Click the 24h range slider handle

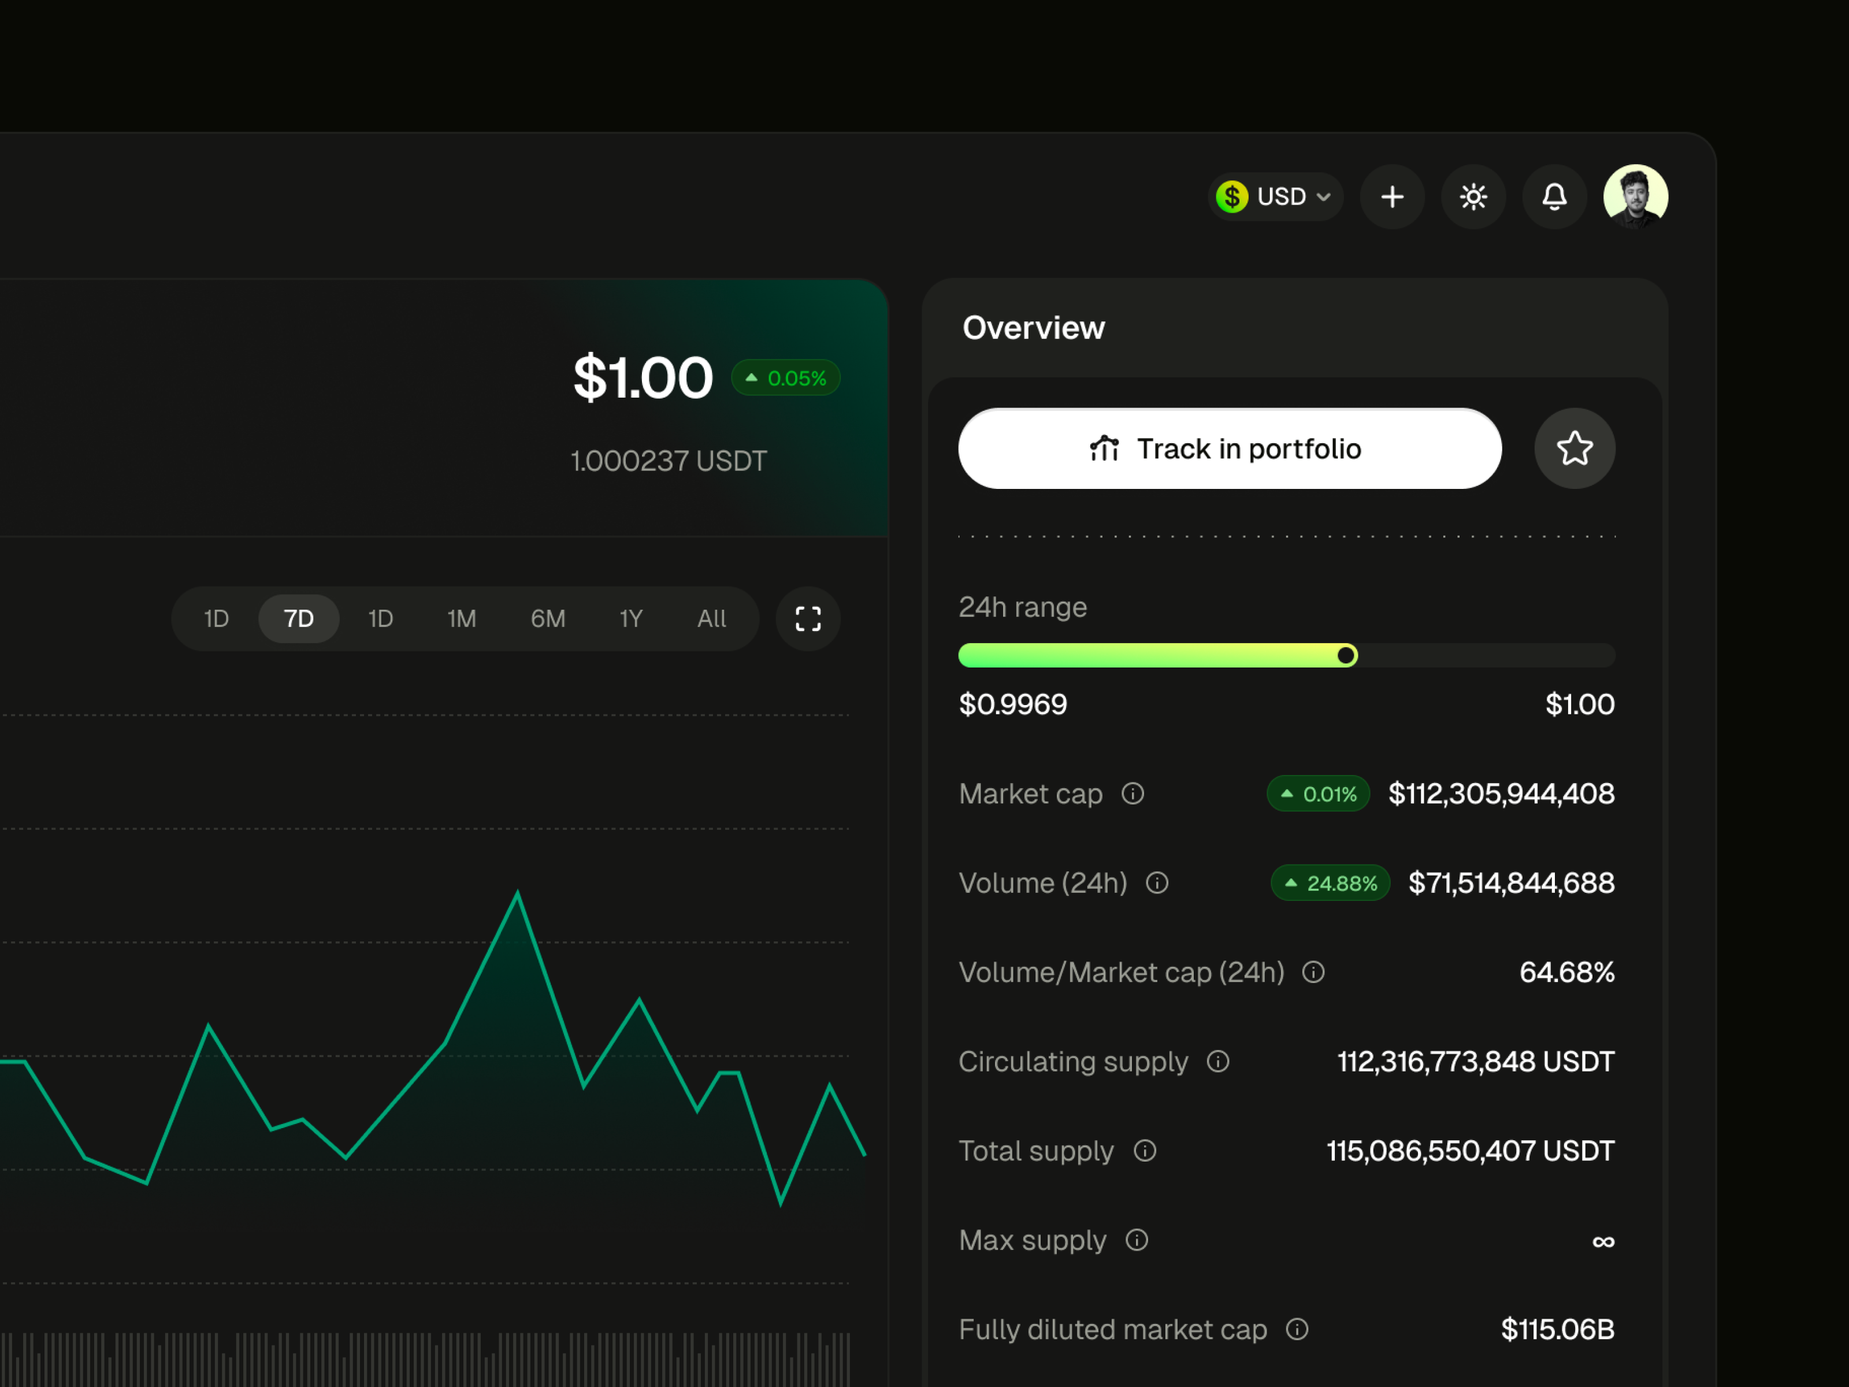[x=1346, y=655]
